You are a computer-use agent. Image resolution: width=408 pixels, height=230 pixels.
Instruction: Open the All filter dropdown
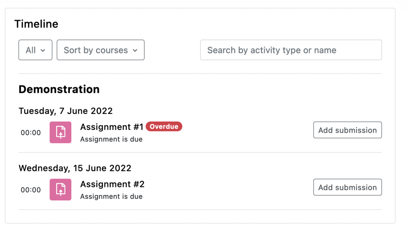(35, 50)
